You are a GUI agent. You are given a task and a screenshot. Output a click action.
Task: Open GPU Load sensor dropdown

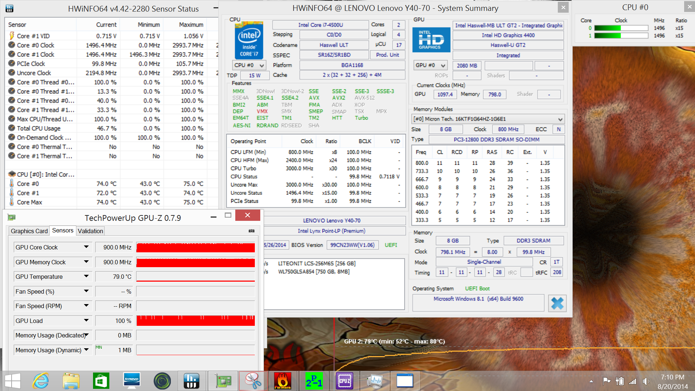[x=86, y=321]
